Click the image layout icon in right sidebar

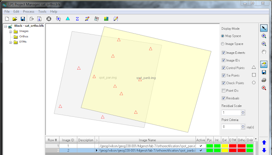pyautogui.click(x=264, y=64)
